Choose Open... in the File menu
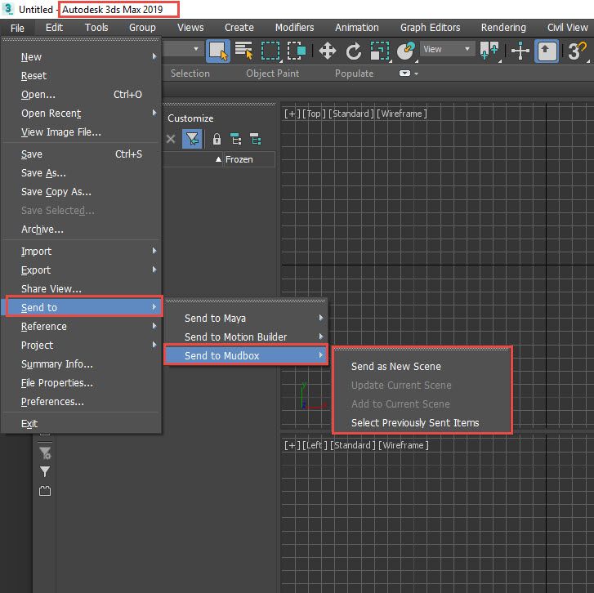 tap(82, 94)
